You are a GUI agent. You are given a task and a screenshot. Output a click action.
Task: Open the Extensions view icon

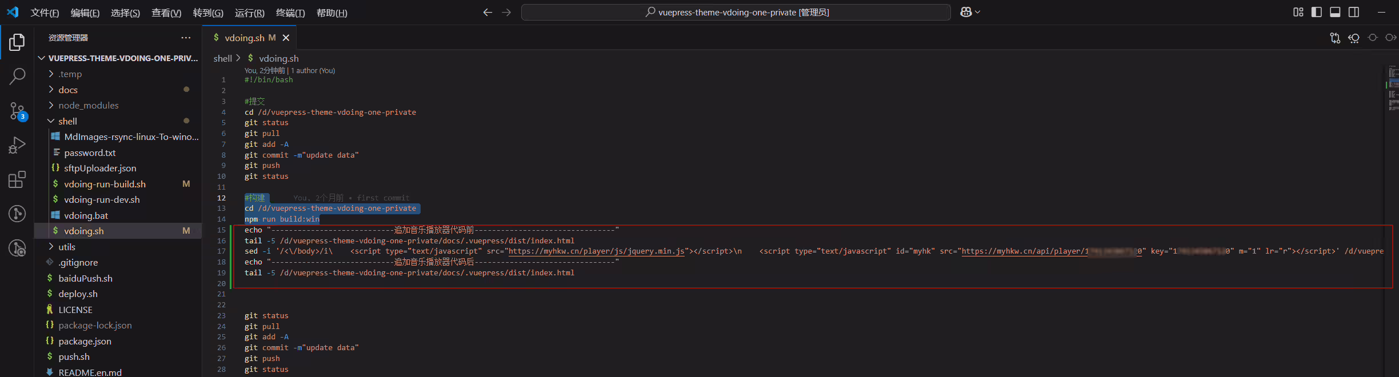[17, 179]
